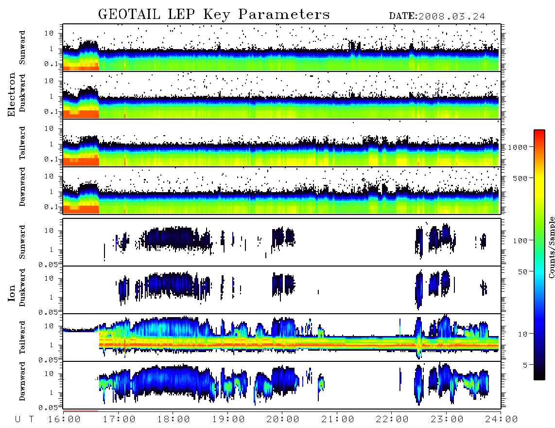555x428 pixels.
Task: Click the Ion "Sunward" panel label
Action: click(22, 242)
